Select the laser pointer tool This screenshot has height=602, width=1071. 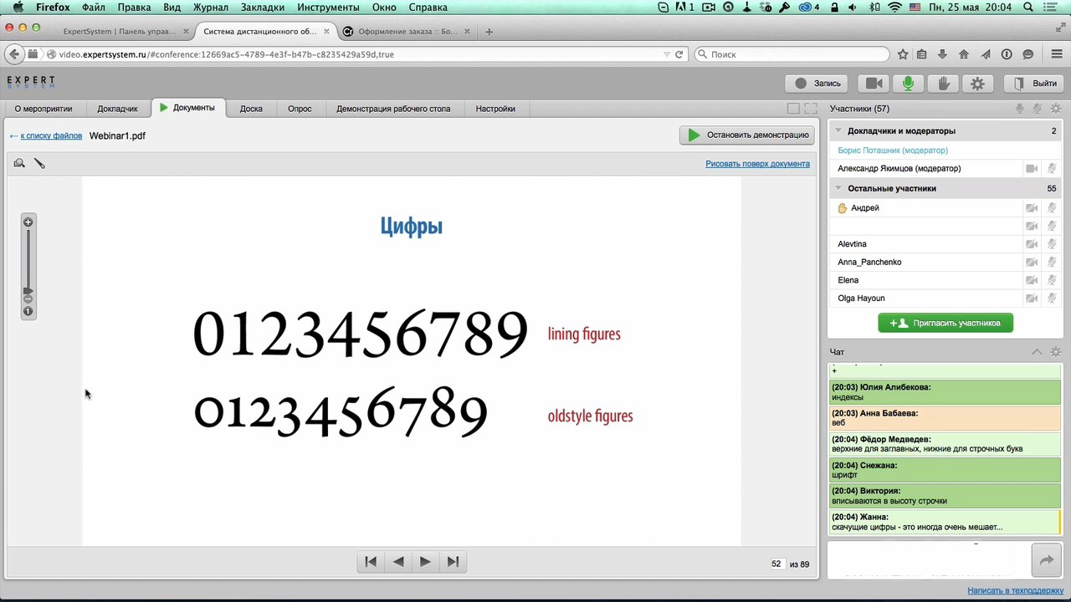click(39, 163)
